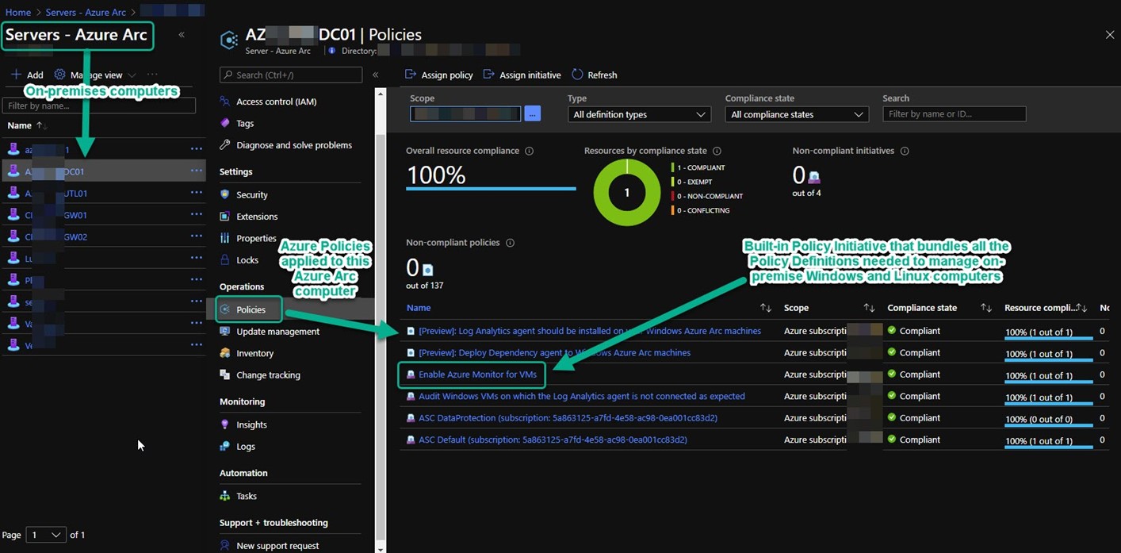Collapse the resource menu using the double chevron

375,75
